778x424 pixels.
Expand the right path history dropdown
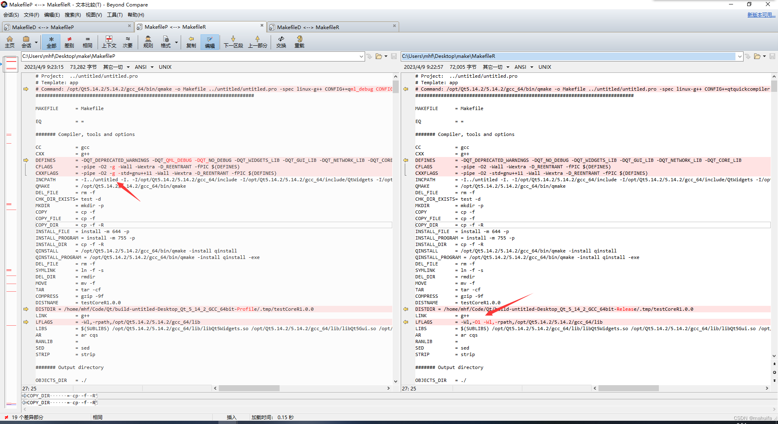(x=740, y=56)
